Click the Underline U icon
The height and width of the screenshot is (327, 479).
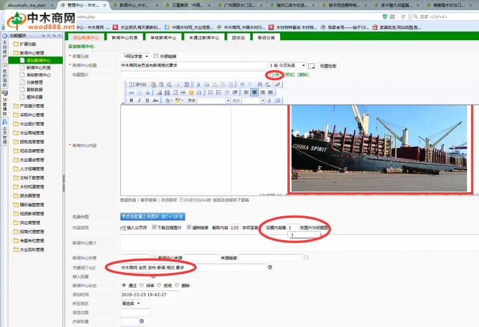coord(147,101)
